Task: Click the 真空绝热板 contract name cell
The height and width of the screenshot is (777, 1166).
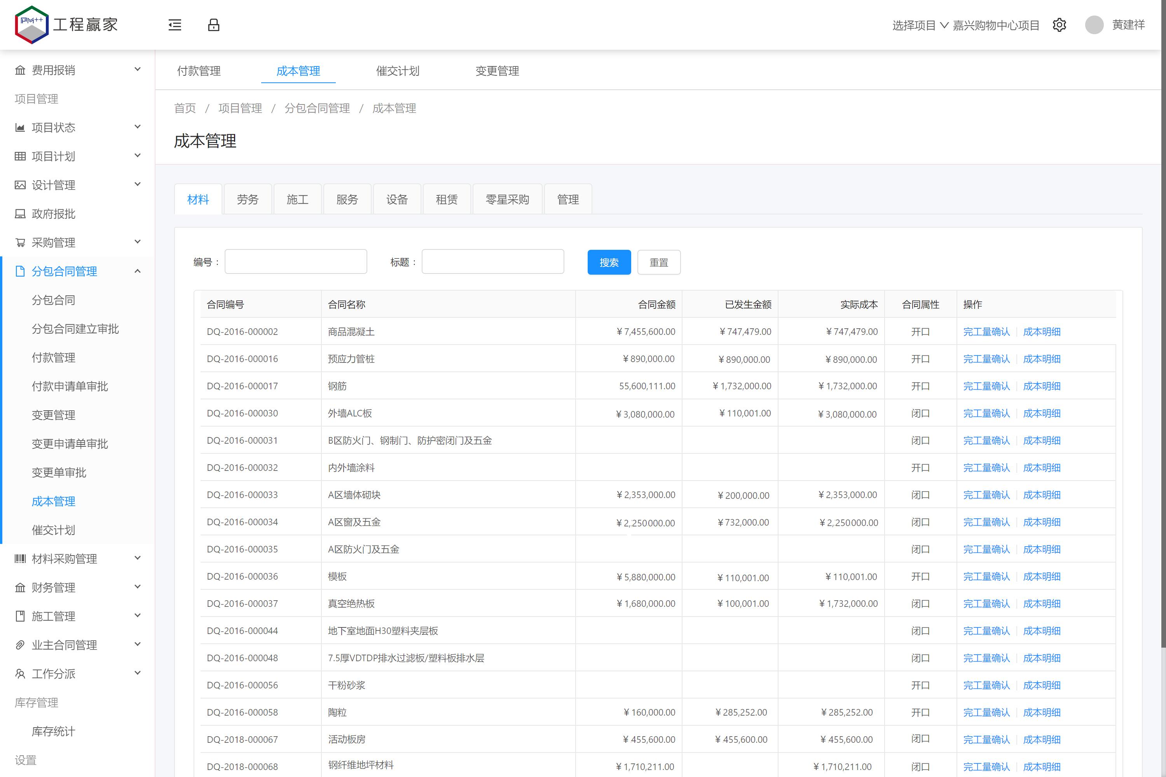Action: coord(448,603)
